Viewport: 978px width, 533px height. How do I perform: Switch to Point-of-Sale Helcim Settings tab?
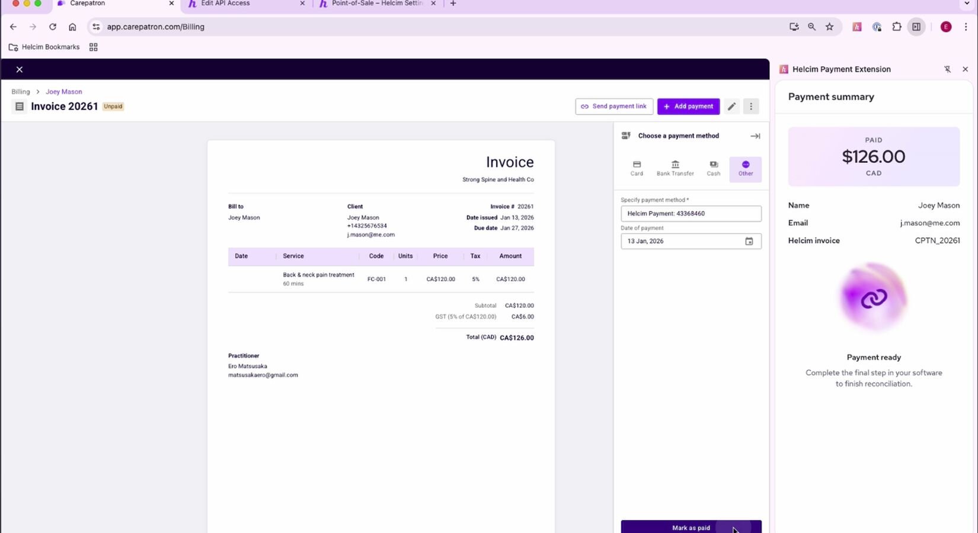(x=376, y=4)
